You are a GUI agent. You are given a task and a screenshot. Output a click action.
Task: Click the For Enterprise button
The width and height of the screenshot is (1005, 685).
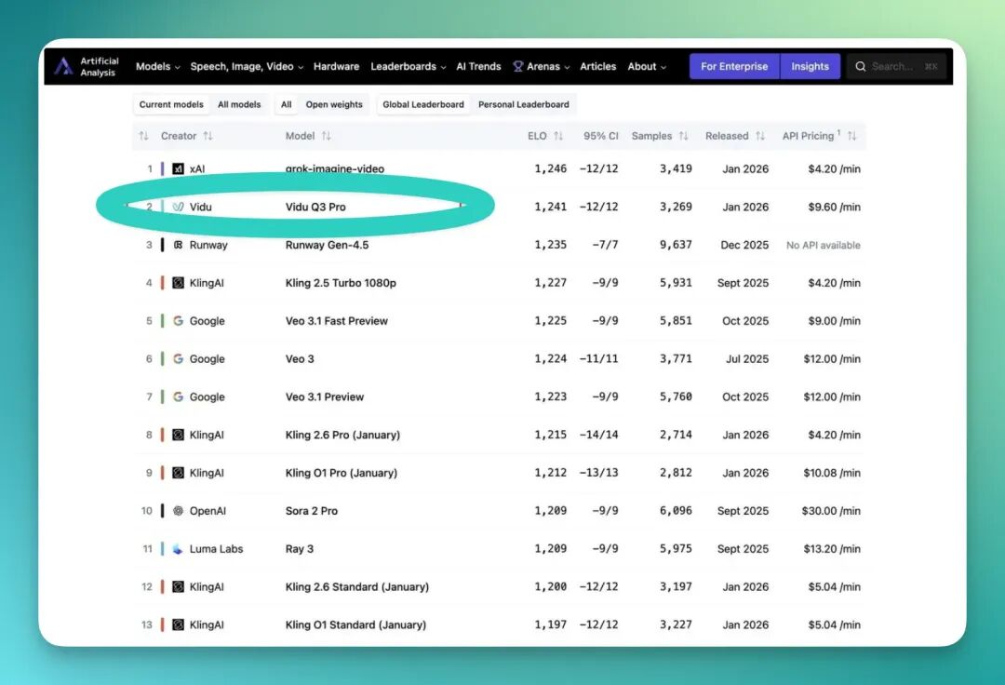point(734,66)
